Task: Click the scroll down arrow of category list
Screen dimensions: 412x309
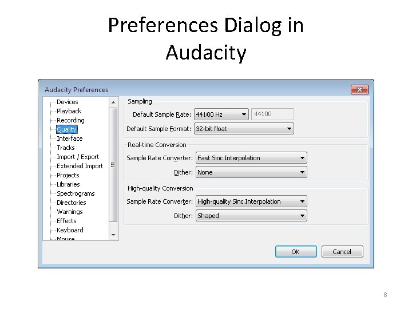Action: (113, 235)
